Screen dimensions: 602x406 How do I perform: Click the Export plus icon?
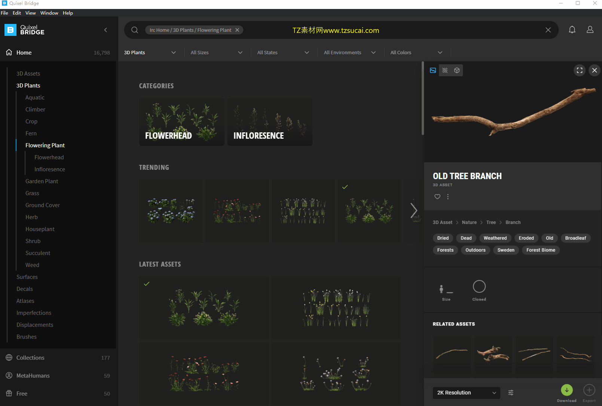click(x=589, y=390)
